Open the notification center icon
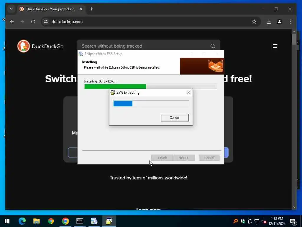The width and height of the screenshot is (302, 227). coord(293,221)
